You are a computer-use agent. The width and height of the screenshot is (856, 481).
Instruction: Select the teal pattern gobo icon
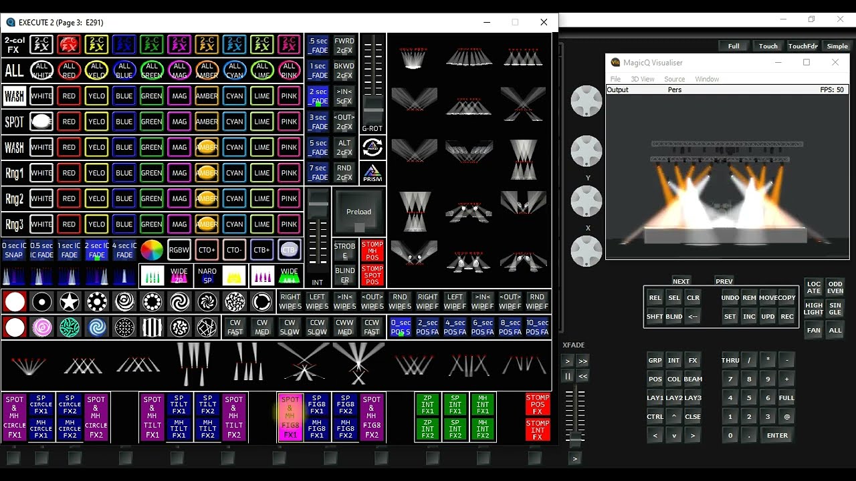tap(70, 327)
